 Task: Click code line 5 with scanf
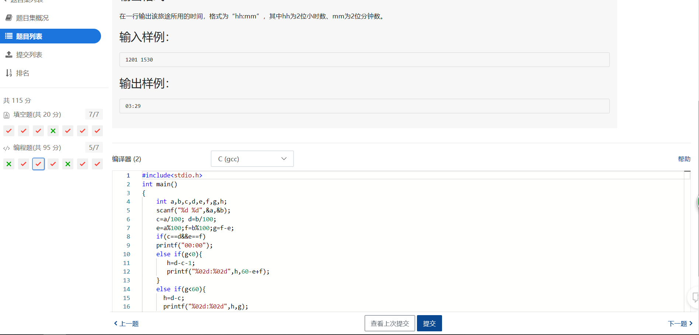click(x=193, y=210)
